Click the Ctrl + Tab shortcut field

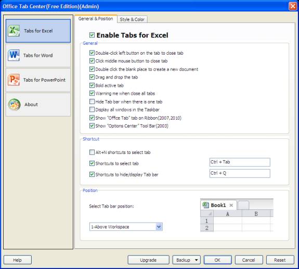click(240, 162)
